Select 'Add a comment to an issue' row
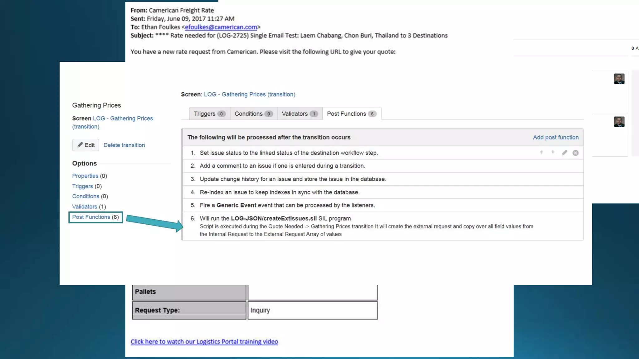 383,166
